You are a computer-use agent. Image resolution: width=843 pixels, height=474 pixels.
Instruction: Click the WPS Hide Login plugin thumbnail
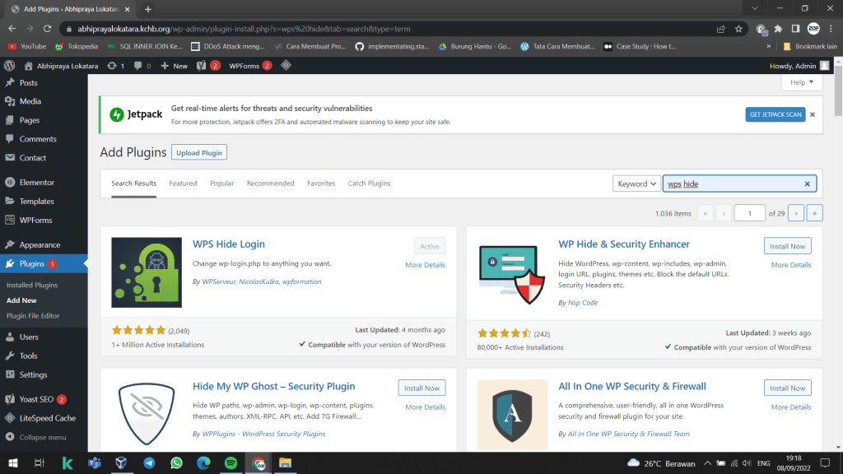click(147, 273)
